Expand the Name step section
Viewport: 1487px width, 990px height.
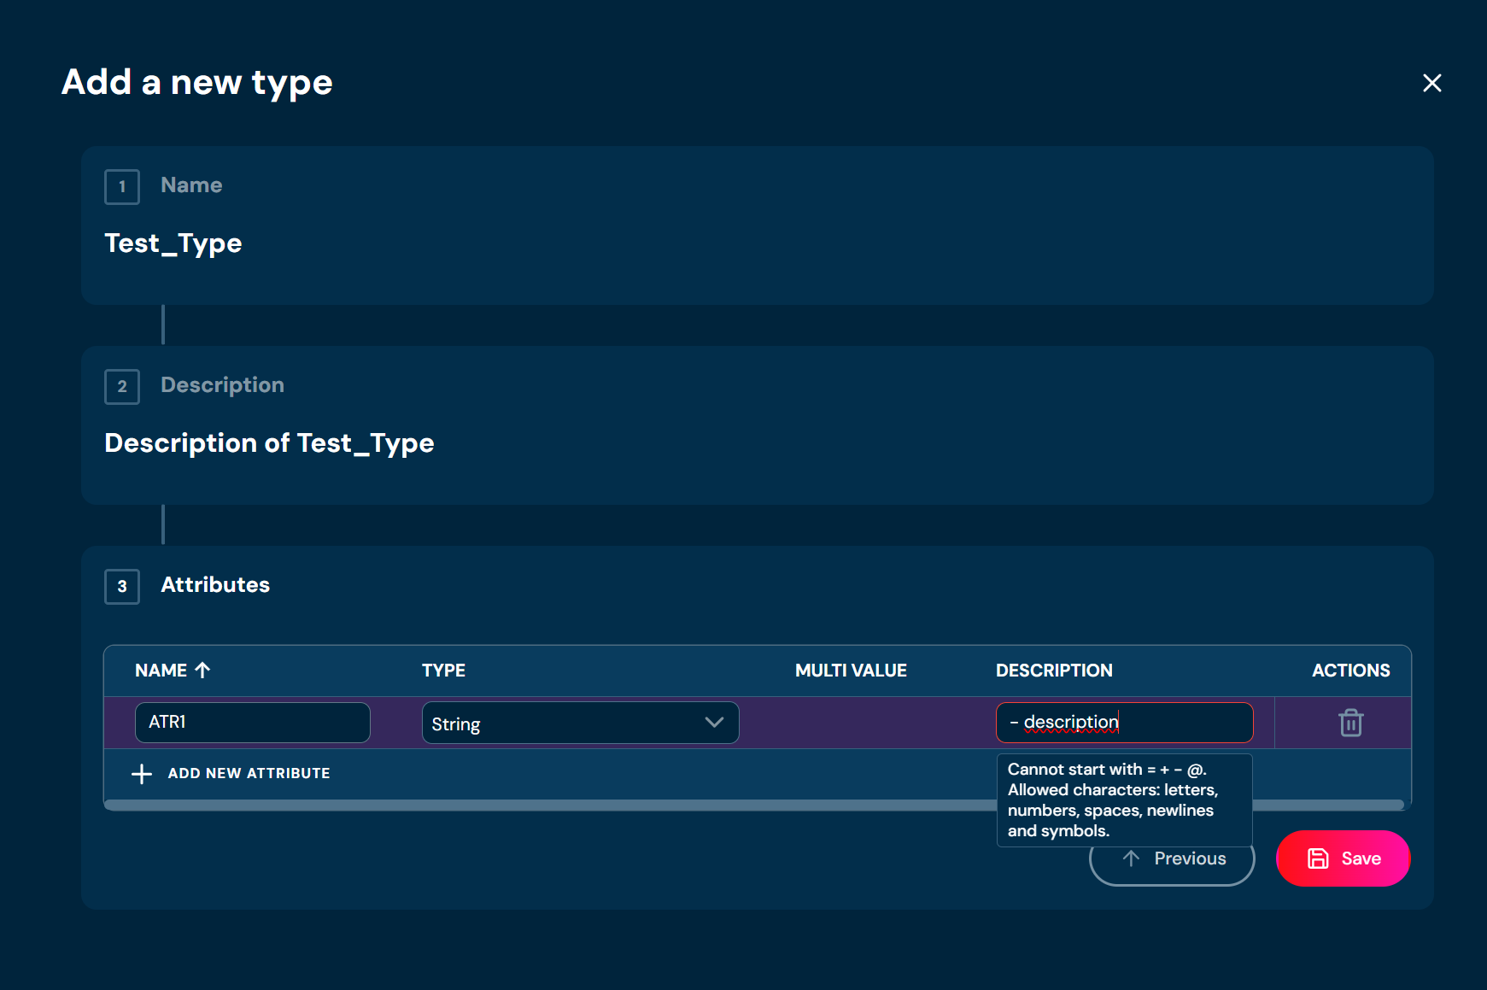coord(757,226)
